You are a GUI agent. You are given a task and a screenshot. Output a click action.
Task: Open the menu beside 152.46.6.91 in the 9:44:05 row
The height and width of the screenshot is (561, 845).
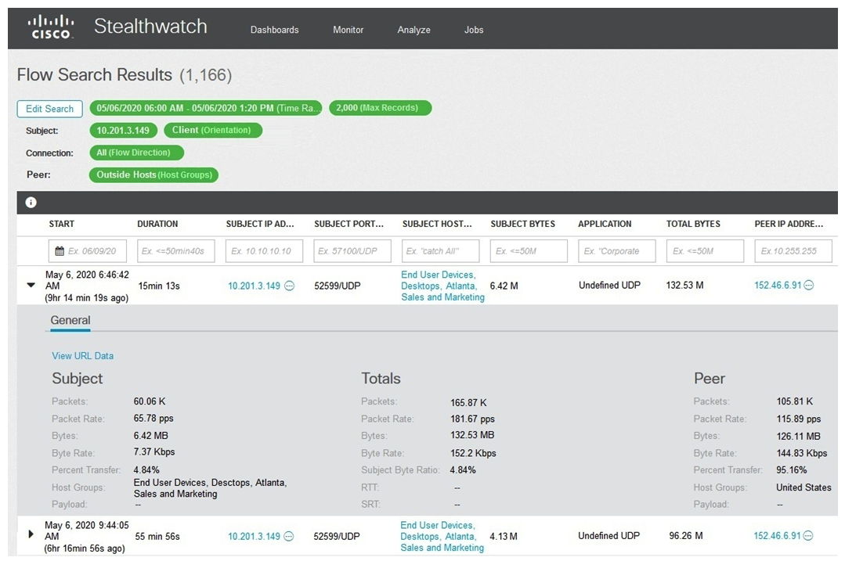pyautogui.click(x=808, y=536)
